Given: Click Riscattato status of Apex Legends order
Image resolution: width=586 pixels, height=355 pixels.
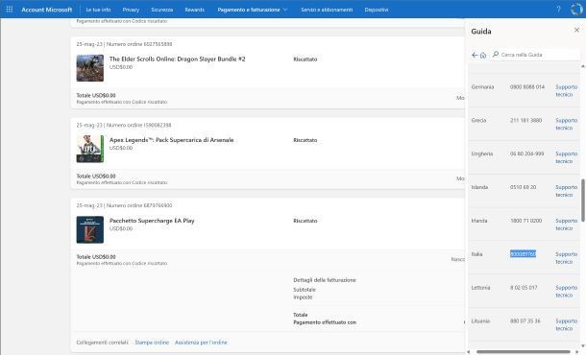Looking at the screenshot, I should click(x=305, y=140).
